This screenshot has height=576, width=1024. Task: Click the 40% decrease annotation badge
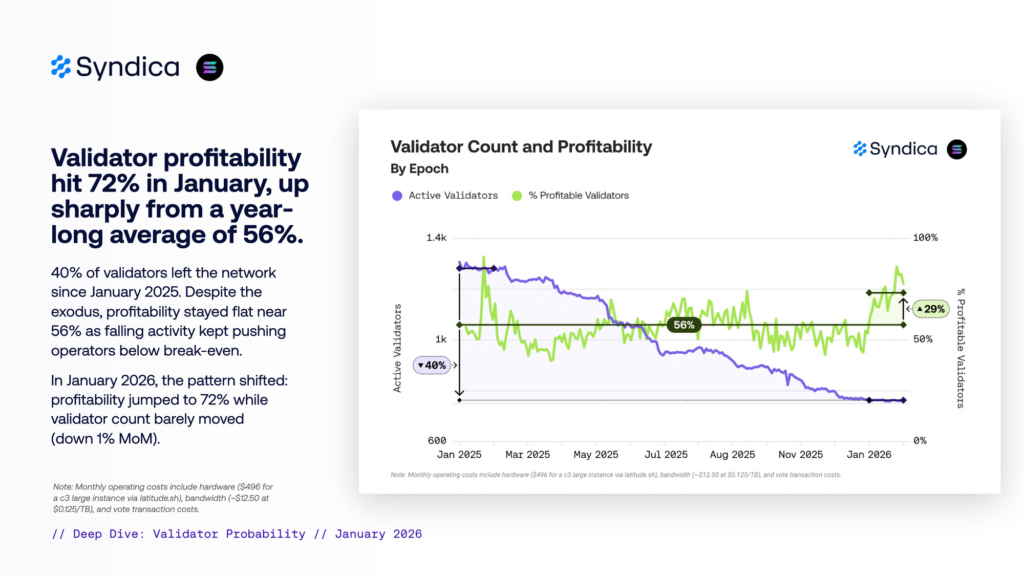tap(432, 366)
